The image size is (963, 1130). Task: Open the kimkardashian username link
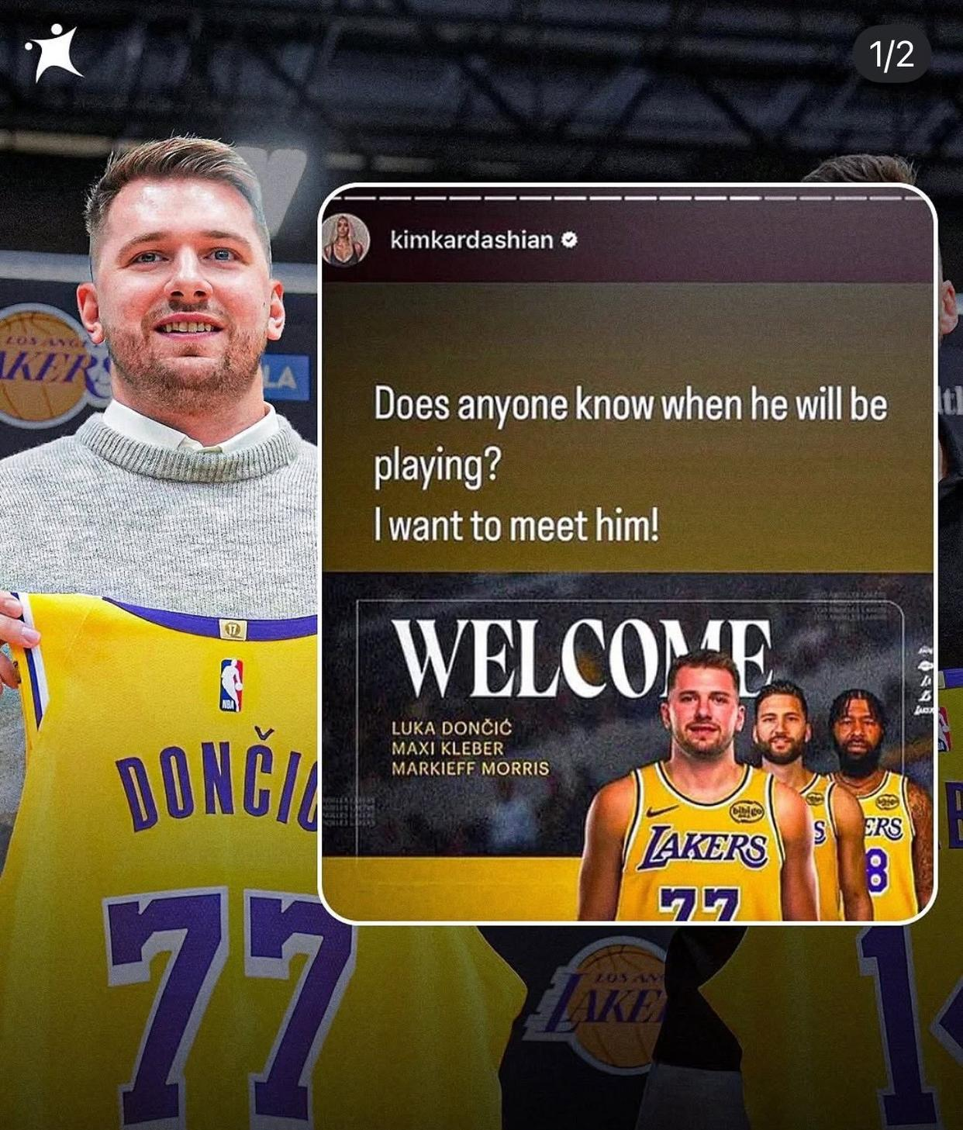(x=471, y=240)
